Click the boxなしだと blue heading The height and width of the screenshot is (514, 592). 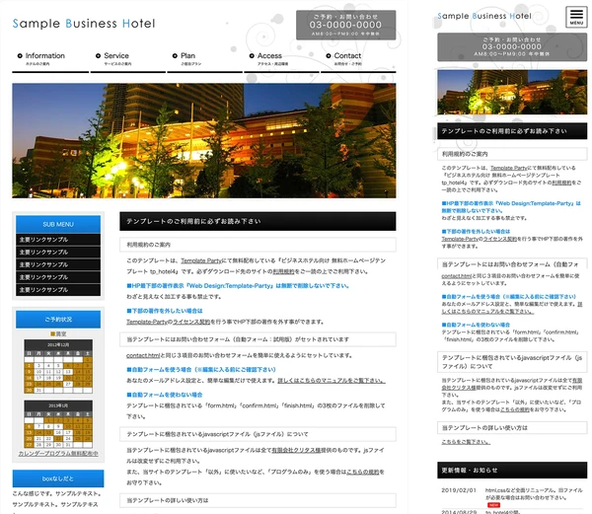tap(58, 478)
